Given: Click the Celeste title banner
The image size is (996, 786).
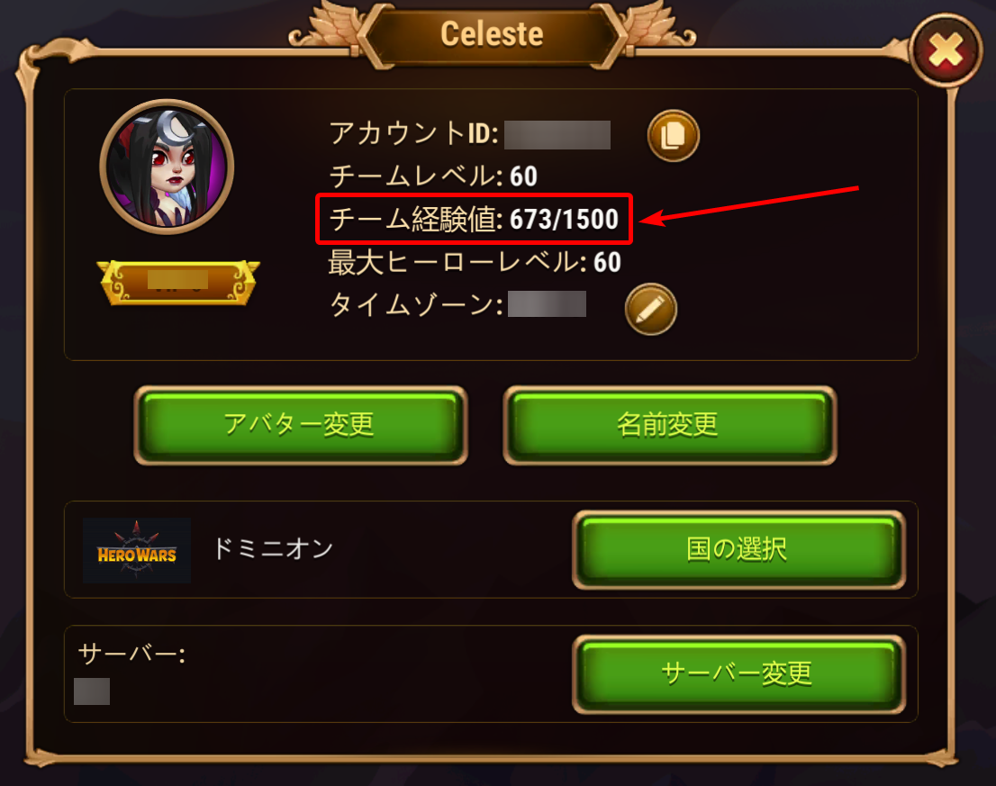Looking at the screenshot, I should click(x=493, y=34).
